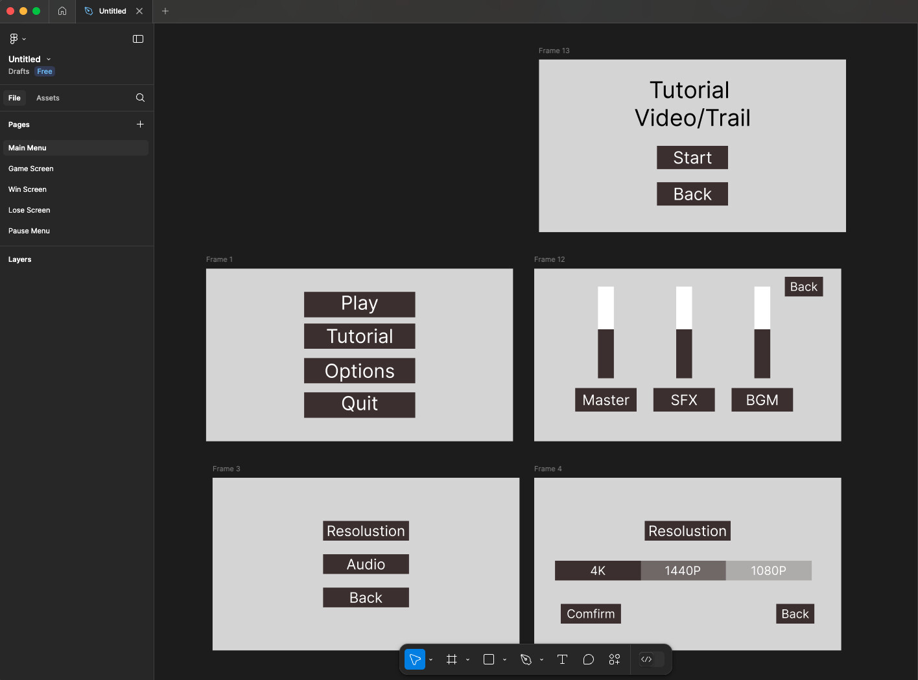Viewport: 918px width, 680px height.
Task: Select the Move tool in toolbar
Action: pos(415,659)
